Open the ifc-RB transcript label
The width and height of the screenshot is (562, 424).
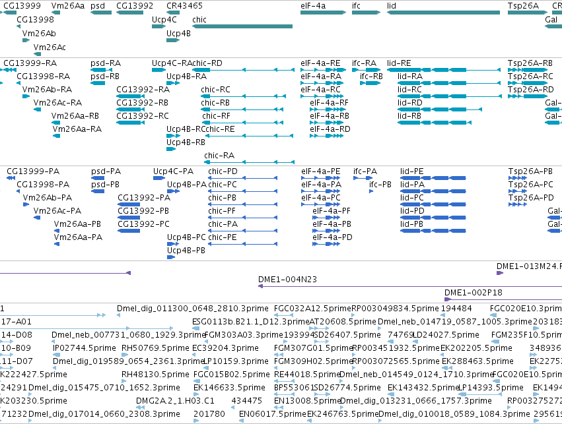point(371,76)
